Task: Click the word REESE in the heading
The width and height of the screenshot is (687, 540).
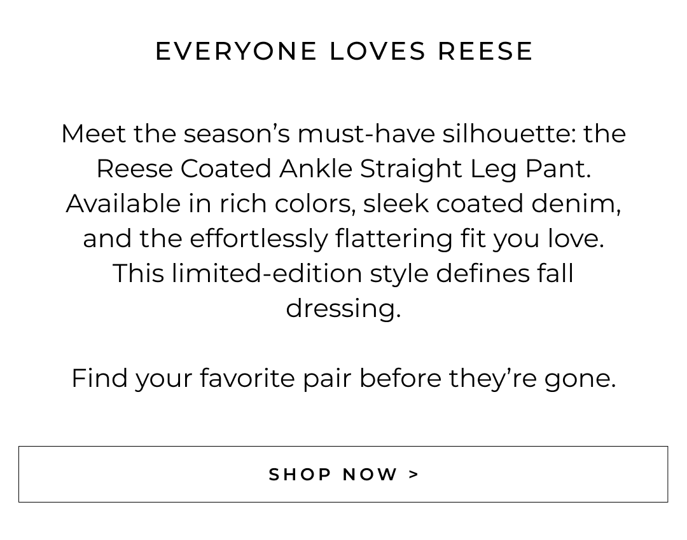Action: pos(485,51)
